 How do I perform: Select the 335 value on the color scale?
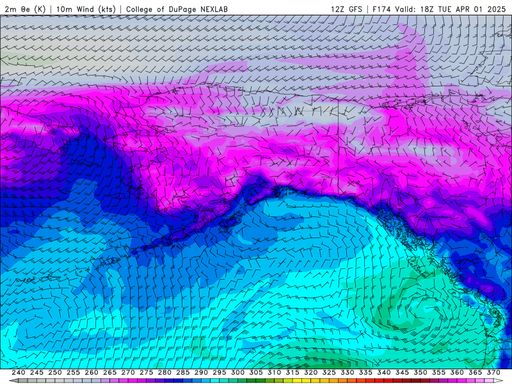(x=365, y=372)
